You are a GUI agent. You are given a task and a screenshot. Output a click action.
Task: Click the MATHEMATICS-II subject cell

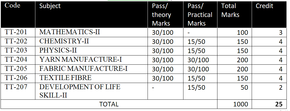(x=91, y=32)
